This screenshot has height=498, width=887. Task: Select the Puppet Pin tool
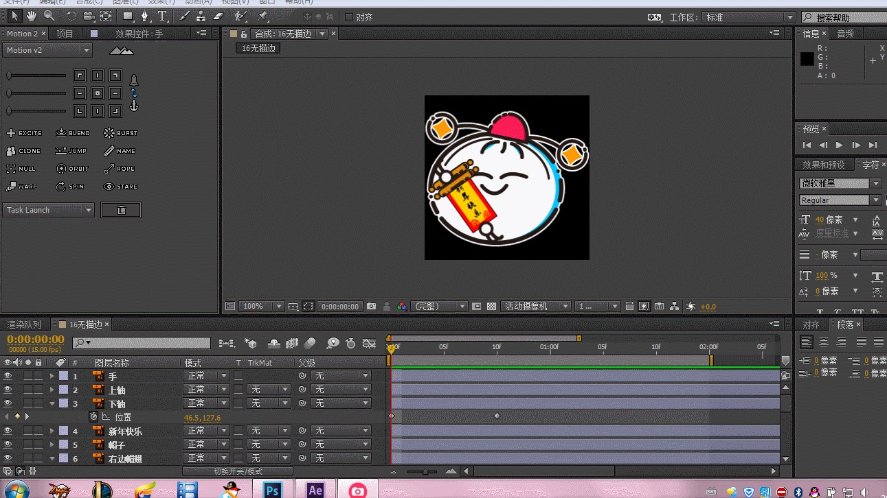point(263,16)
